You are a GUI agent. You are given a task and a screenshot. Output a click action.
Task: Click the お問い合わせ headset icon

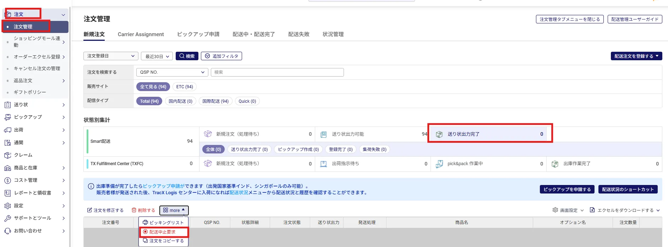pos(7,231)
